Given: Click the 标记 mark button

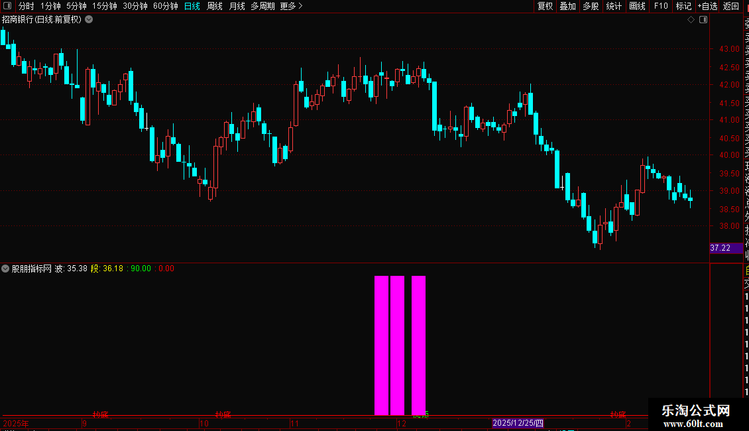Looking at the screenshot, I should click(683, 6).
